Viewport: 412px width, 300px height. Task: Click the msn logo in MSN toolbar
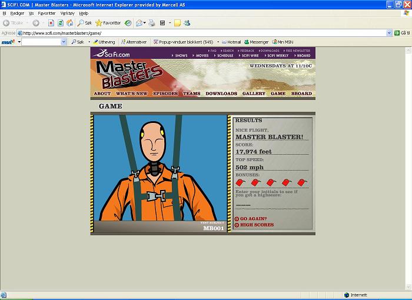[8, 42]
